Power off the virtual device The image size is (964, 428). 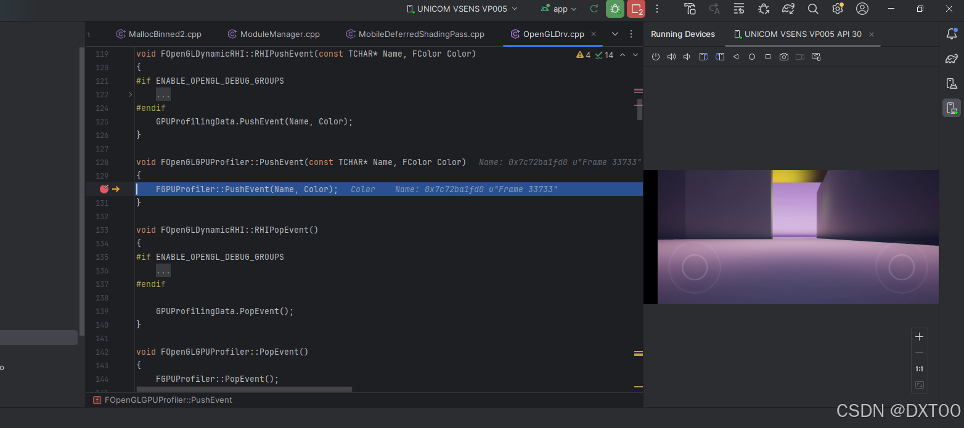pyautogui.click(x=655, y=56)
